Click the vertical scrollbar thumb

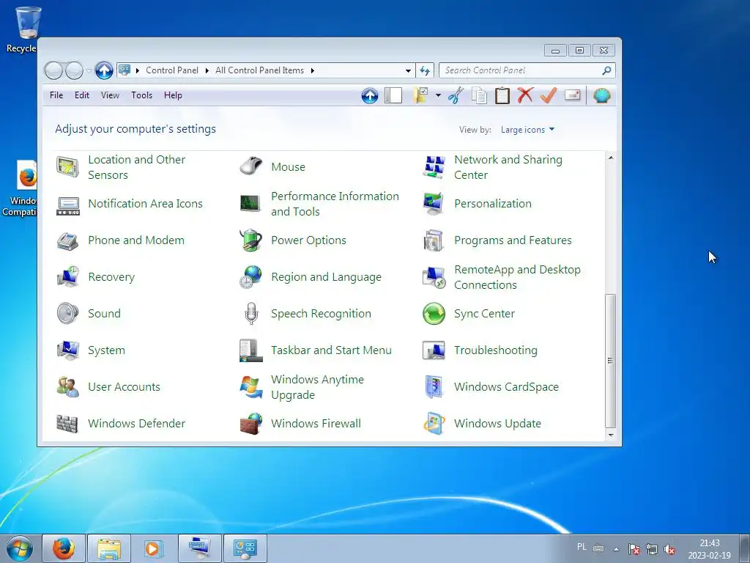610,361
